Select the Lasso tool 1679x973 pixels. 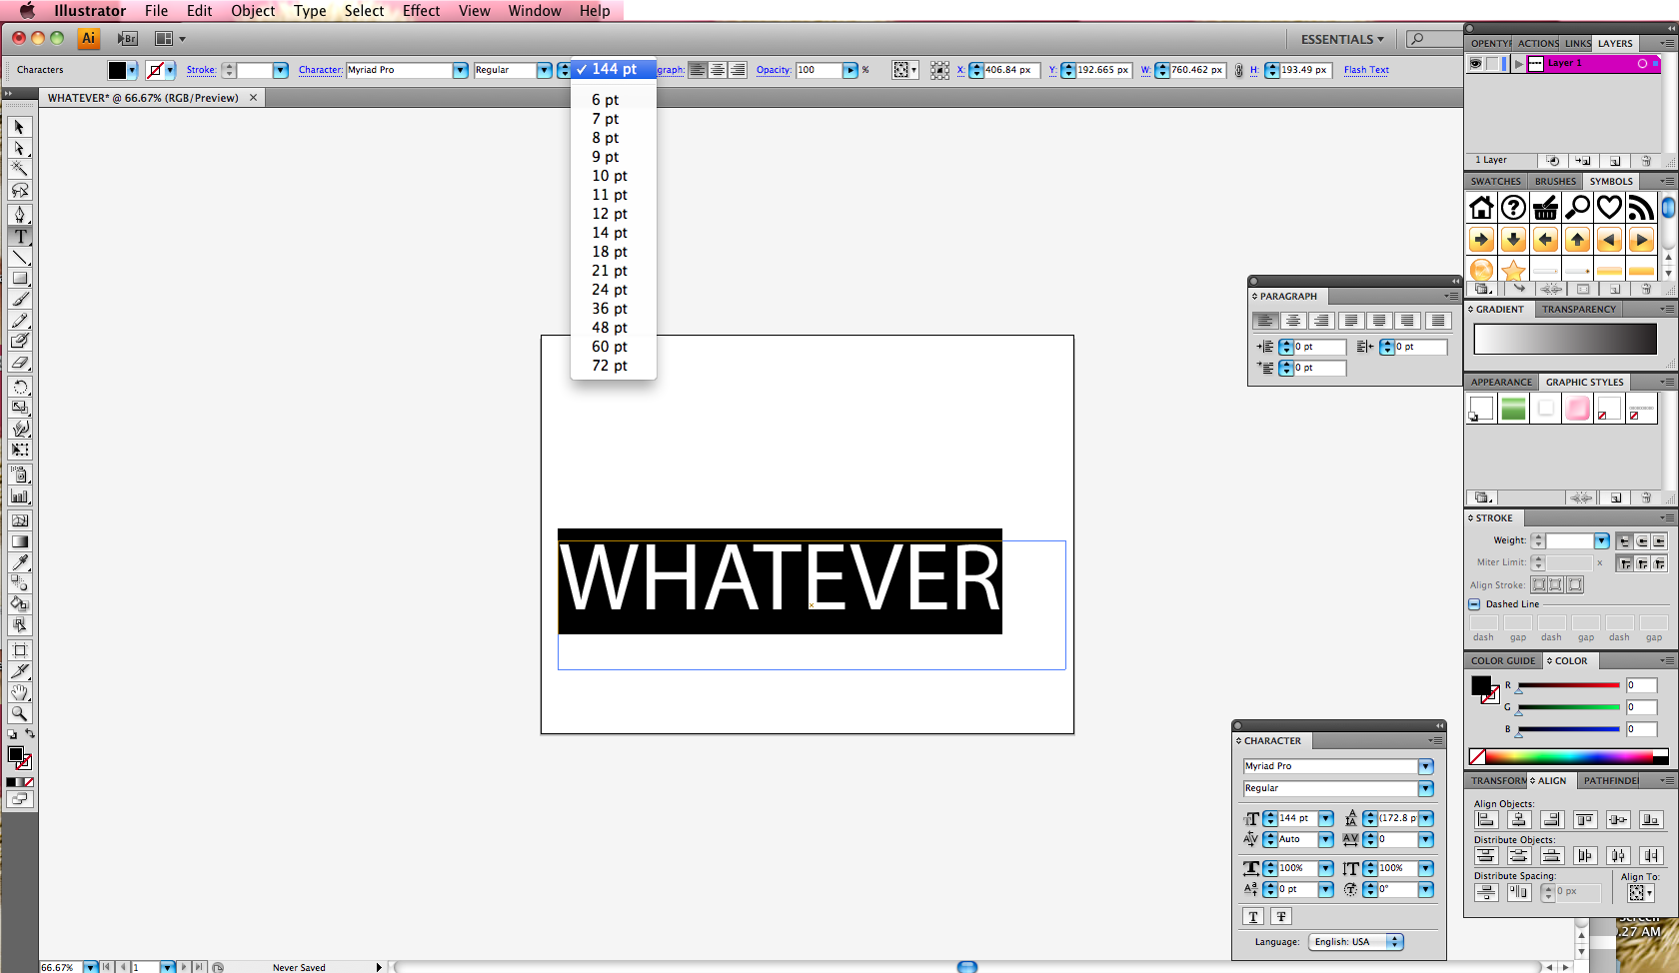19,190
